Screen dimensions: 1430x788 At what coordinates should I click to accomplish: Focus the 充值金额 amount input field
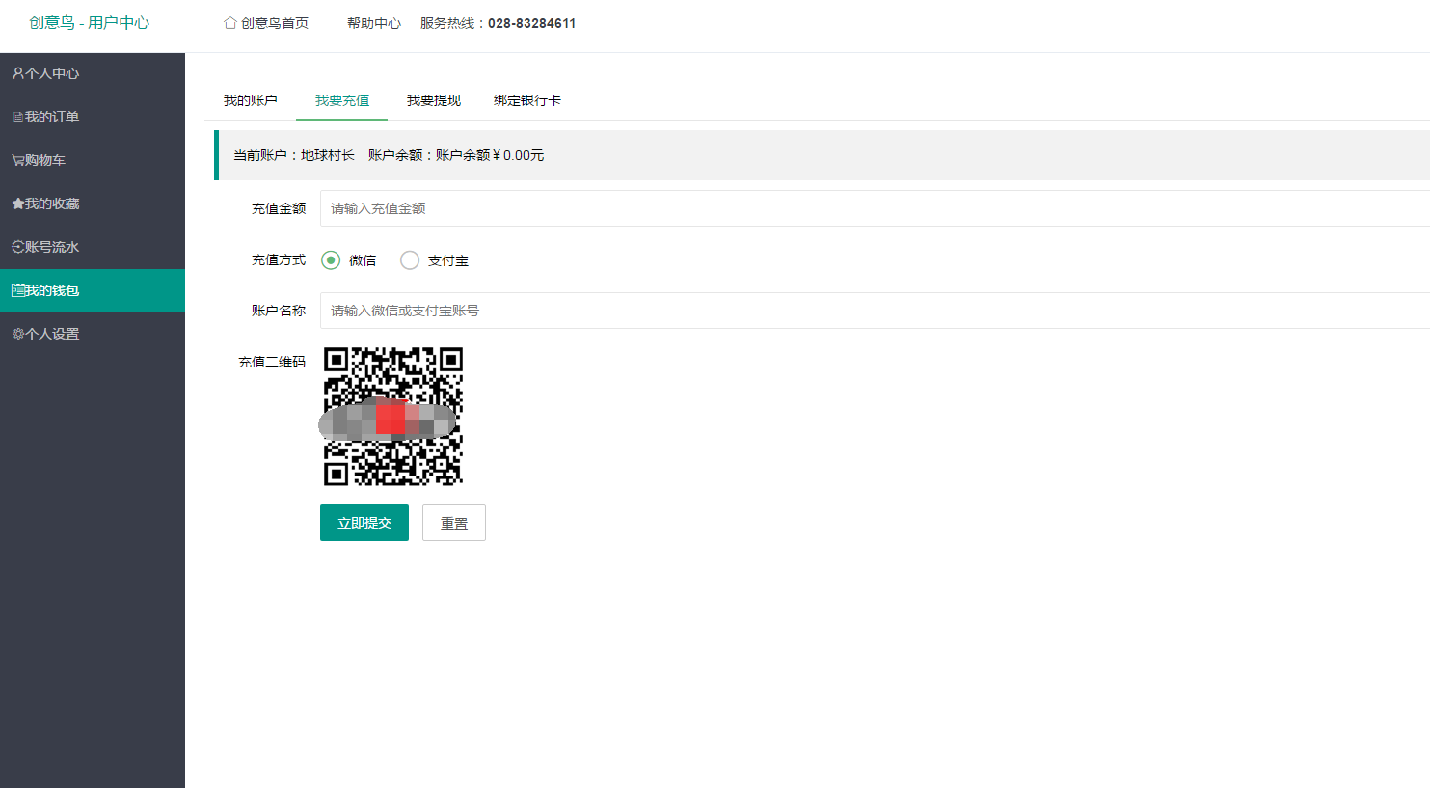[868, 208]
